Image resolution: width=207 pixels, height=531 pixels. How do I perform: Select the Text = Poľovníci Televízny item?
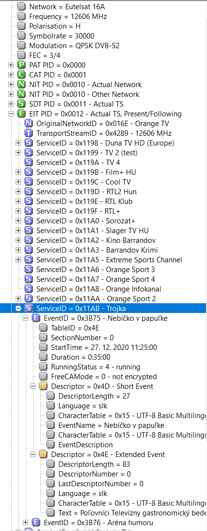pos(132,513)
